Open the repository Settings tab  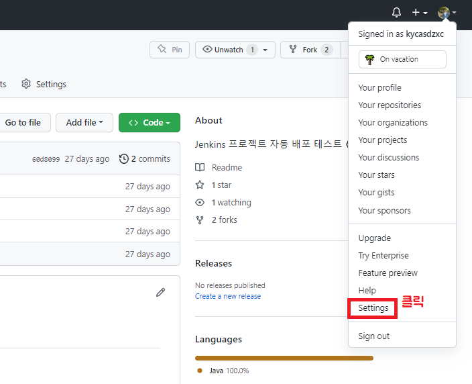point(44,84)
